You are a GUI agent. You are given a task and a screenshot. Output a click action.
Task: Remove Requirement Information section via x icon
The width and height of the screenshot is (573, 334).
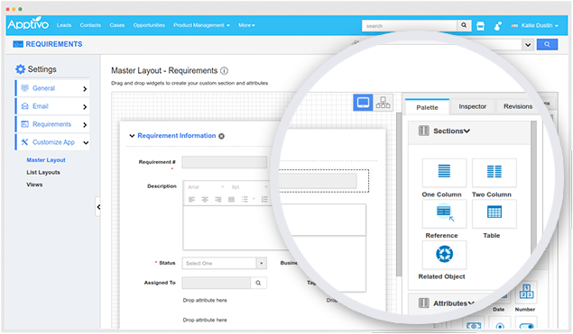[x=221, y=136]
